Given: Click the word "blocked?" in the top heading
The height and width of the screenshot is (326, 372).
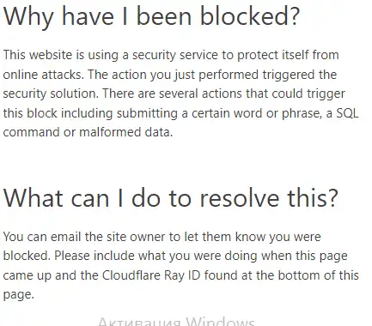Looking at the screenshot, I should 249,15.
